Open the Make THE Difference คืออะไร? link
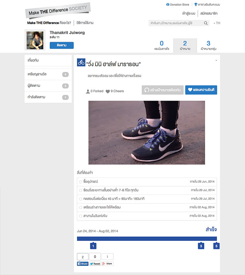The height and width of the screenshot is (275, 245). [x=49, y=23]
